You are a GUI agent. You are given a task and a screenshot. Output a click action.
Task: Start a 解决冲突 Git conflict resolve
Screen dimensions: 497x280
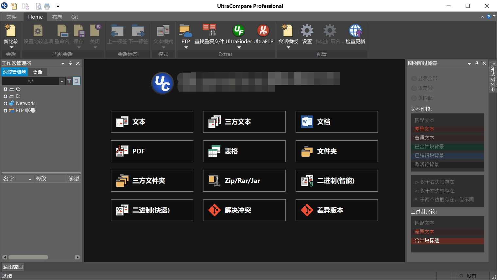coord(244,210)
